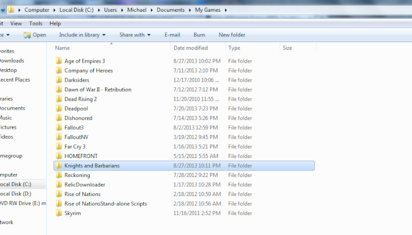Viewport: 412px width, 235px height.
Task: Sort by the Type column header
Action: [x=234, y=48]
